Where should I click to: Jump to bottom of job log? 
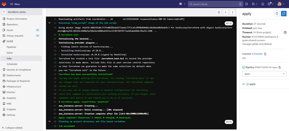[x=232, y=12]
